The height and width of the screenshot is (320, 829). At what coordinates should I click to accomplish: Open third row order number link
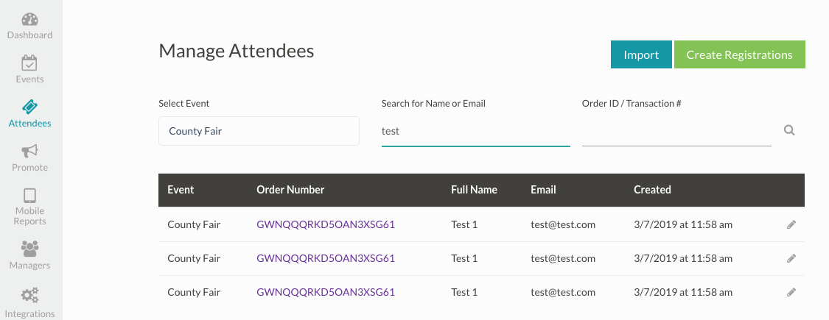click(x=326, y=292)
